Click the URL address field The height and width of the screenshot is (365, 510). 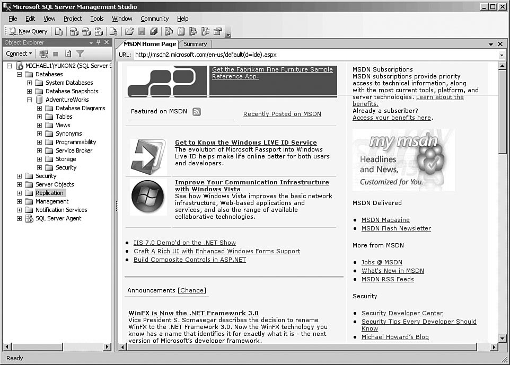(316, 55)
